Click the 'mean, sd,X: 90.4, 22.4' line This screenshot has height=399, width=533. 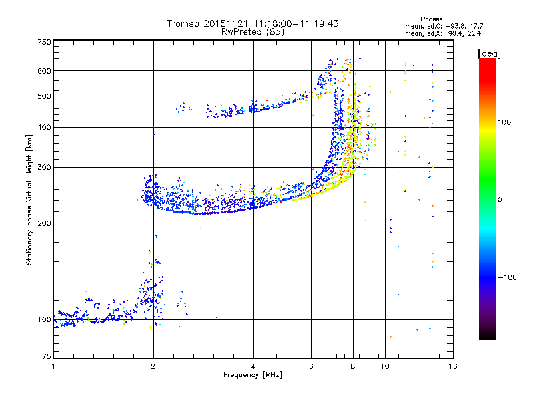[x=443, y=33]
